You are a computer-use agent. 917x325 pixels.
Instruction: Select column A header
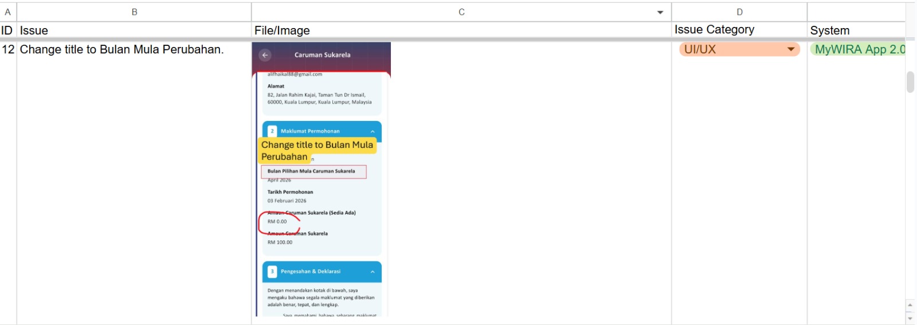[8, 12]
